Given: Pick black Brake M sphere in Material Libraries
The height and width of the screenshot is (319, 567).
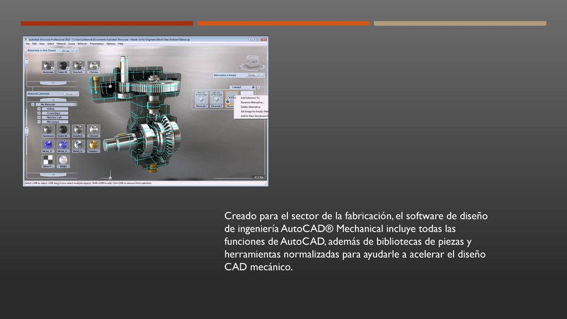Looking at the screenshot, I should click(63, 130).
